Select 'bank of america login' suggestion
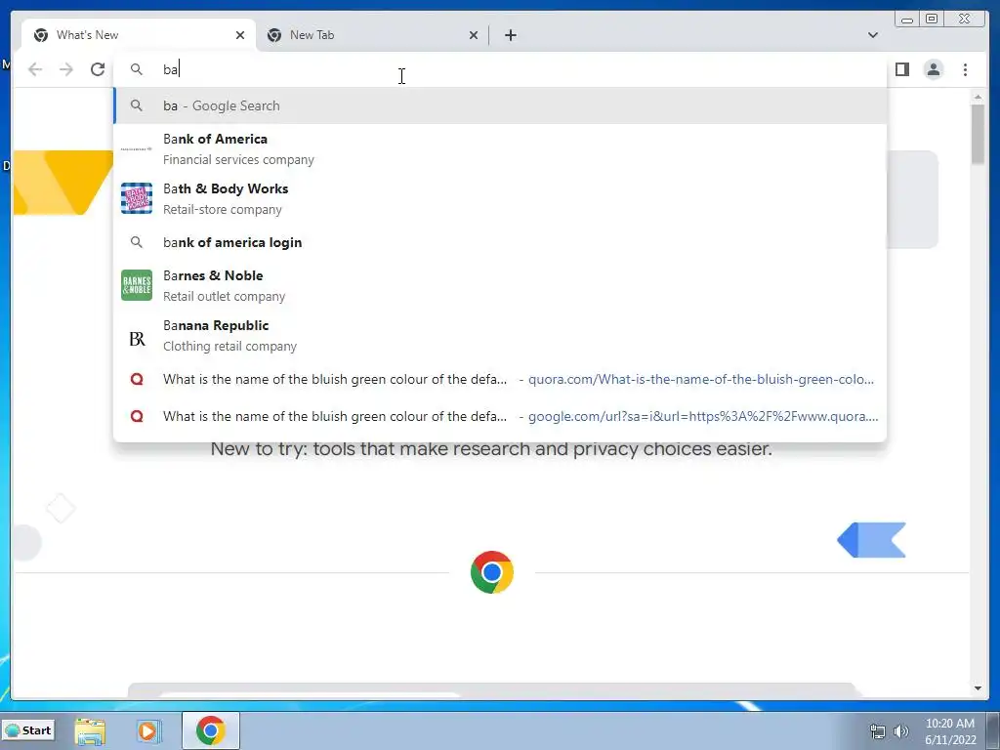The height and width of the screenshot is (750, 1000). pos(500,242)
